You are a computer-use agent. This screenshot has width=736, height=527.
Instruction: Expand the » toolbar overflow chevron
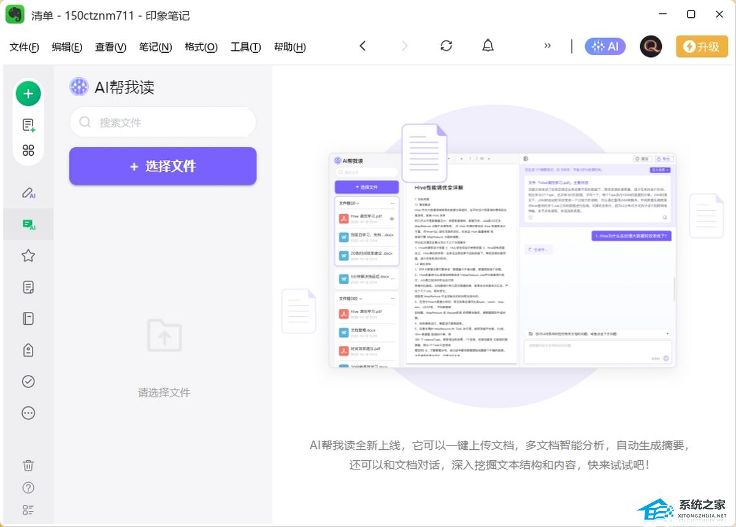click(x=548, y=46)
